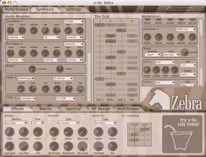Click the u-he.com logo link
This screenshot has height=157, width=206.
(x=186, y=9)
